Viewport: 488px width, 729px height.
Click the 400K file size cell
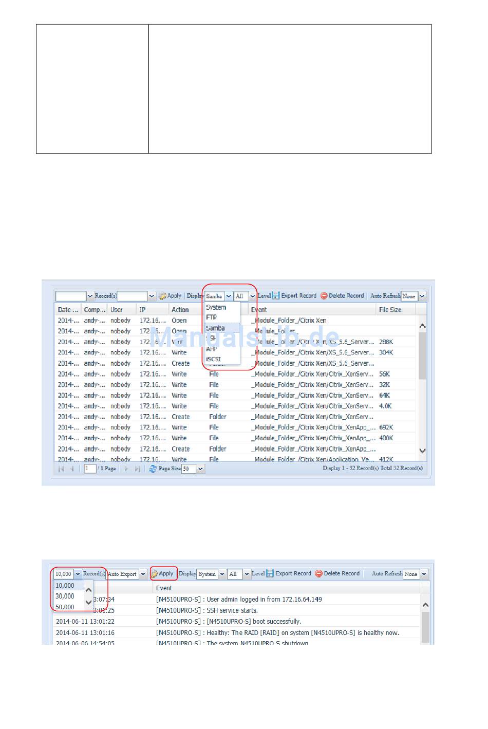pyautogui.click(x=386, y=438)
